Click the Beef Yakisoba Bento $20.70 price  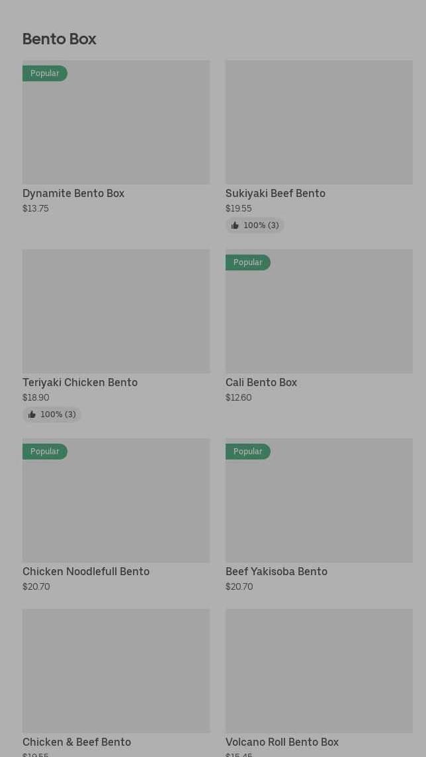pos(239,586)
